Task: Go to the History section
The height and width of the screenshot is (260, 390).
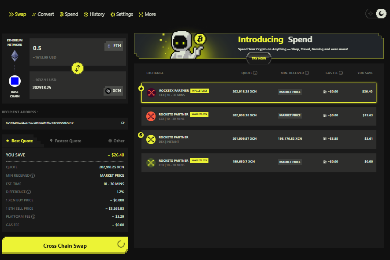Action: click(x=94, y=14)
